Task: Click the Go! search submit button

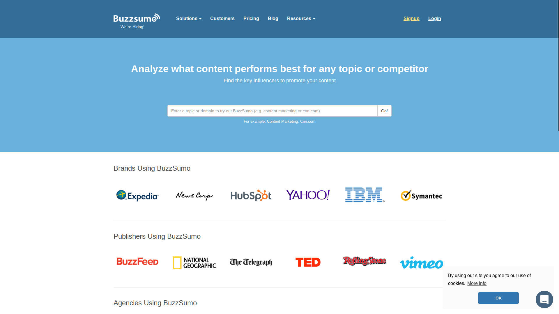Action: 384,111
